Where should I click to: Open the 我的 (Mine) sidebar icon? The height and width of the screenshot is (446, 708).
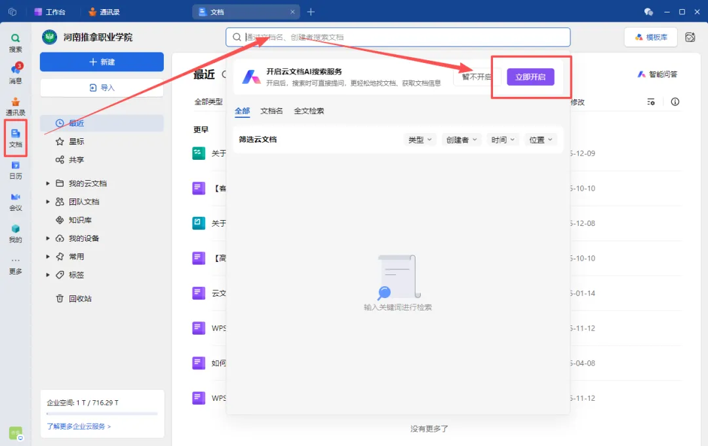click(x=15, y=233)
